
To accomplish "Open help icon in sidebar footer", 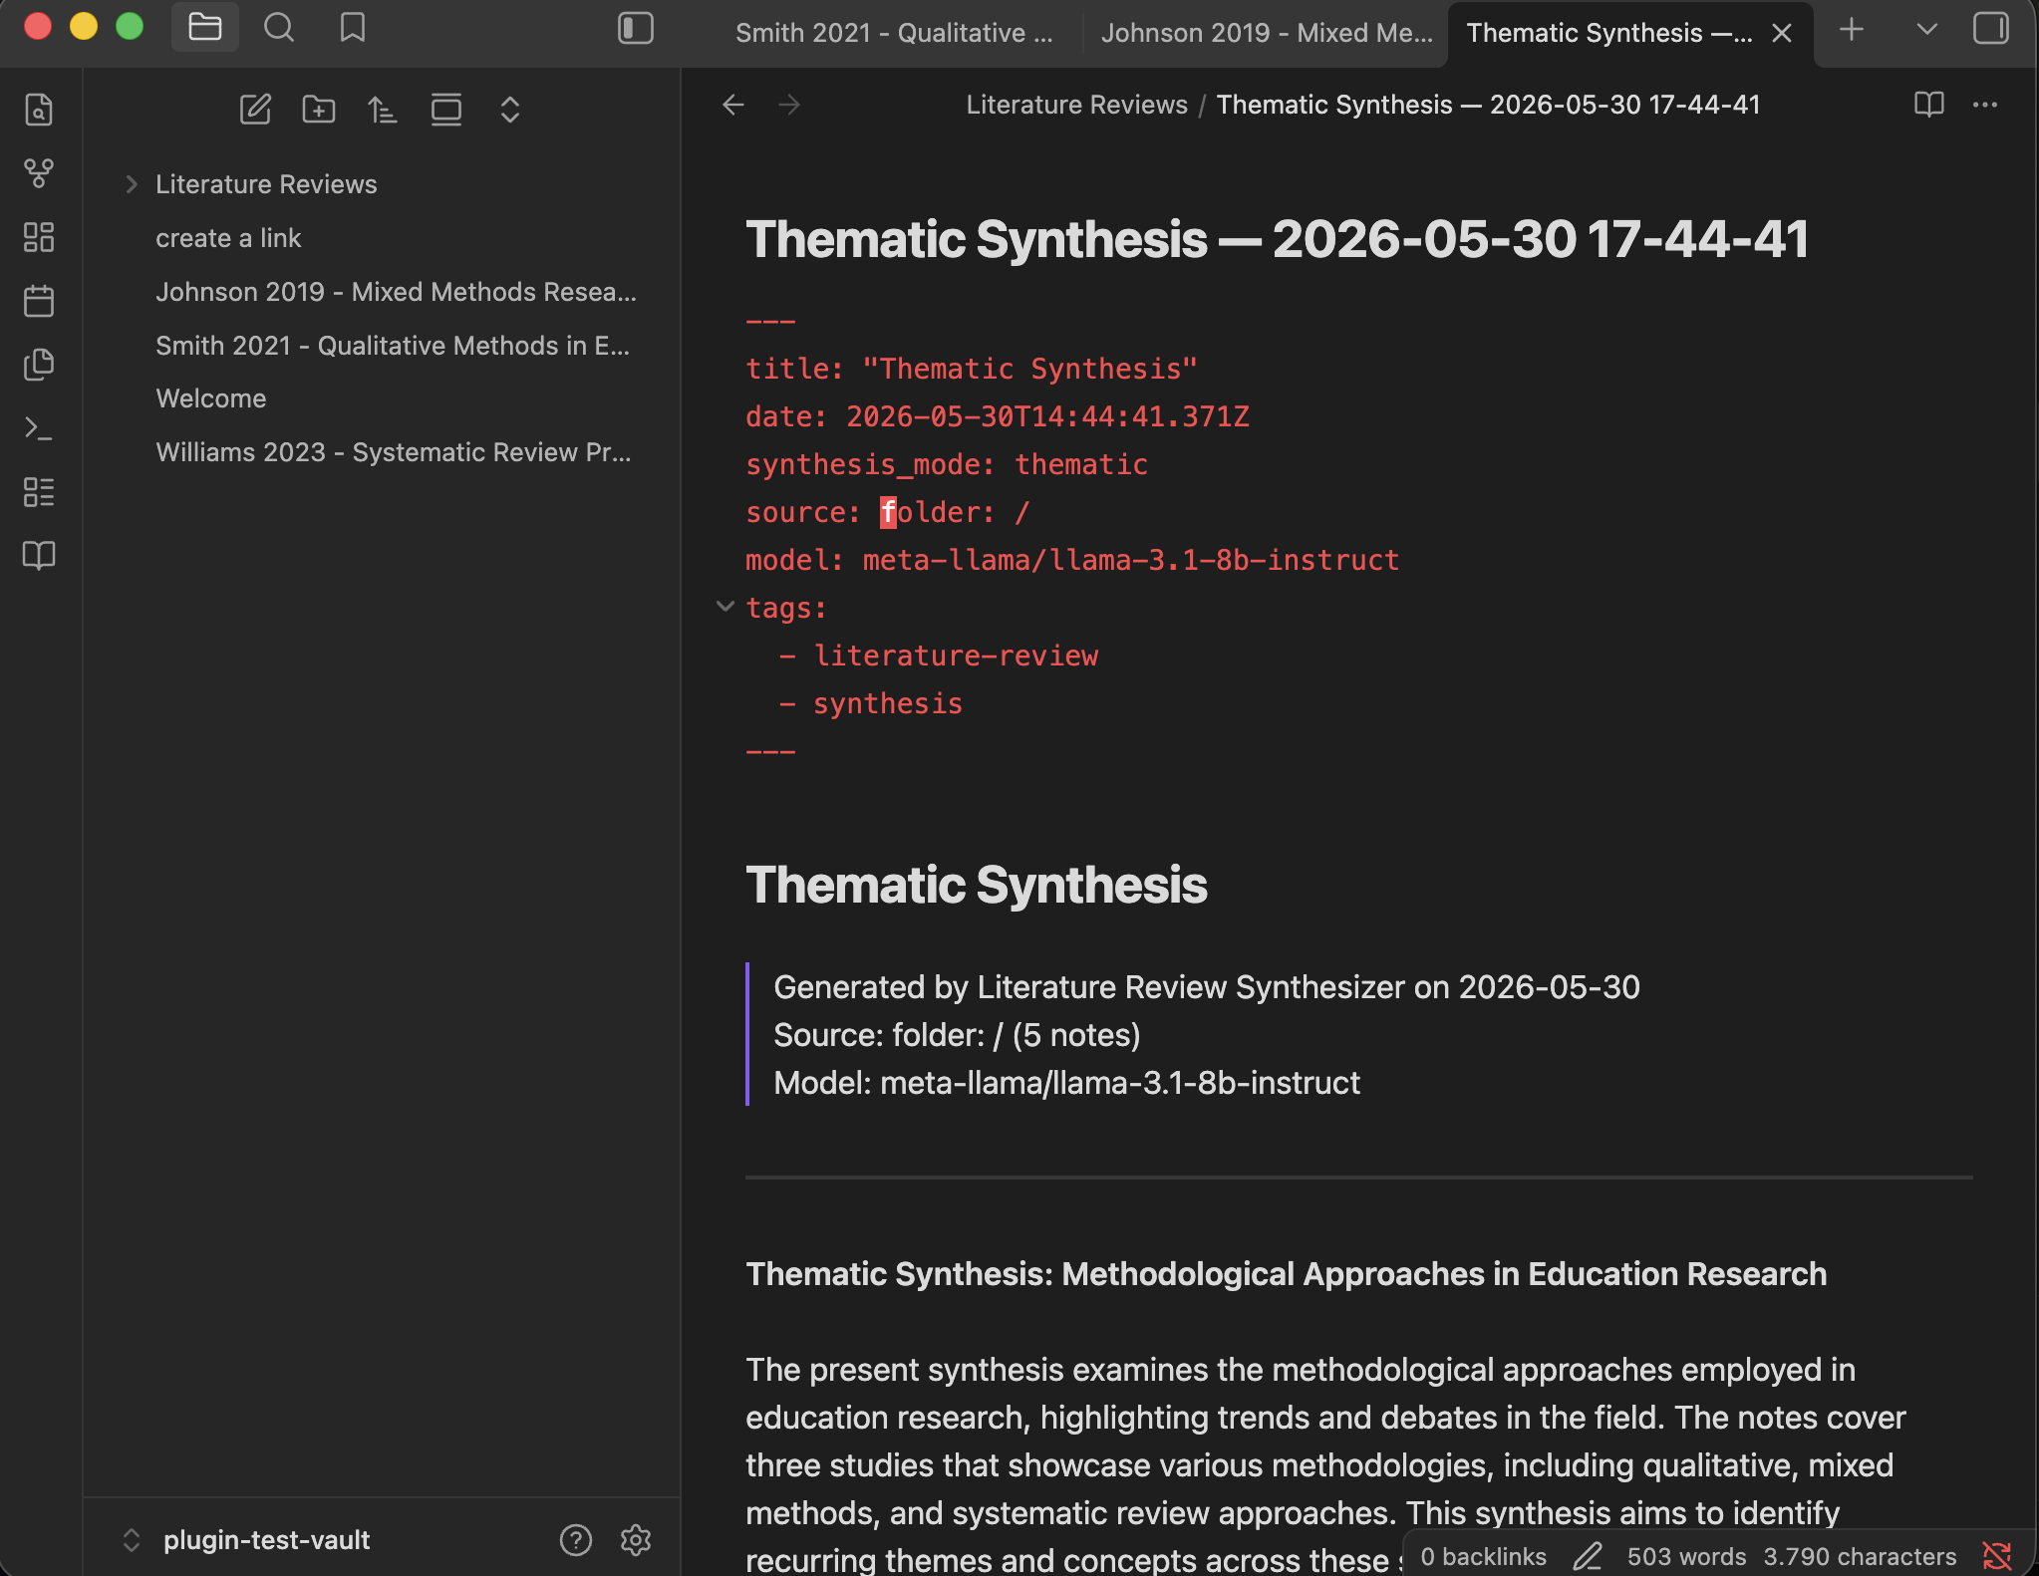I will 576,1540.
